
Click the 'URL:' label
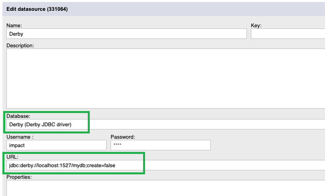point(12,157)
